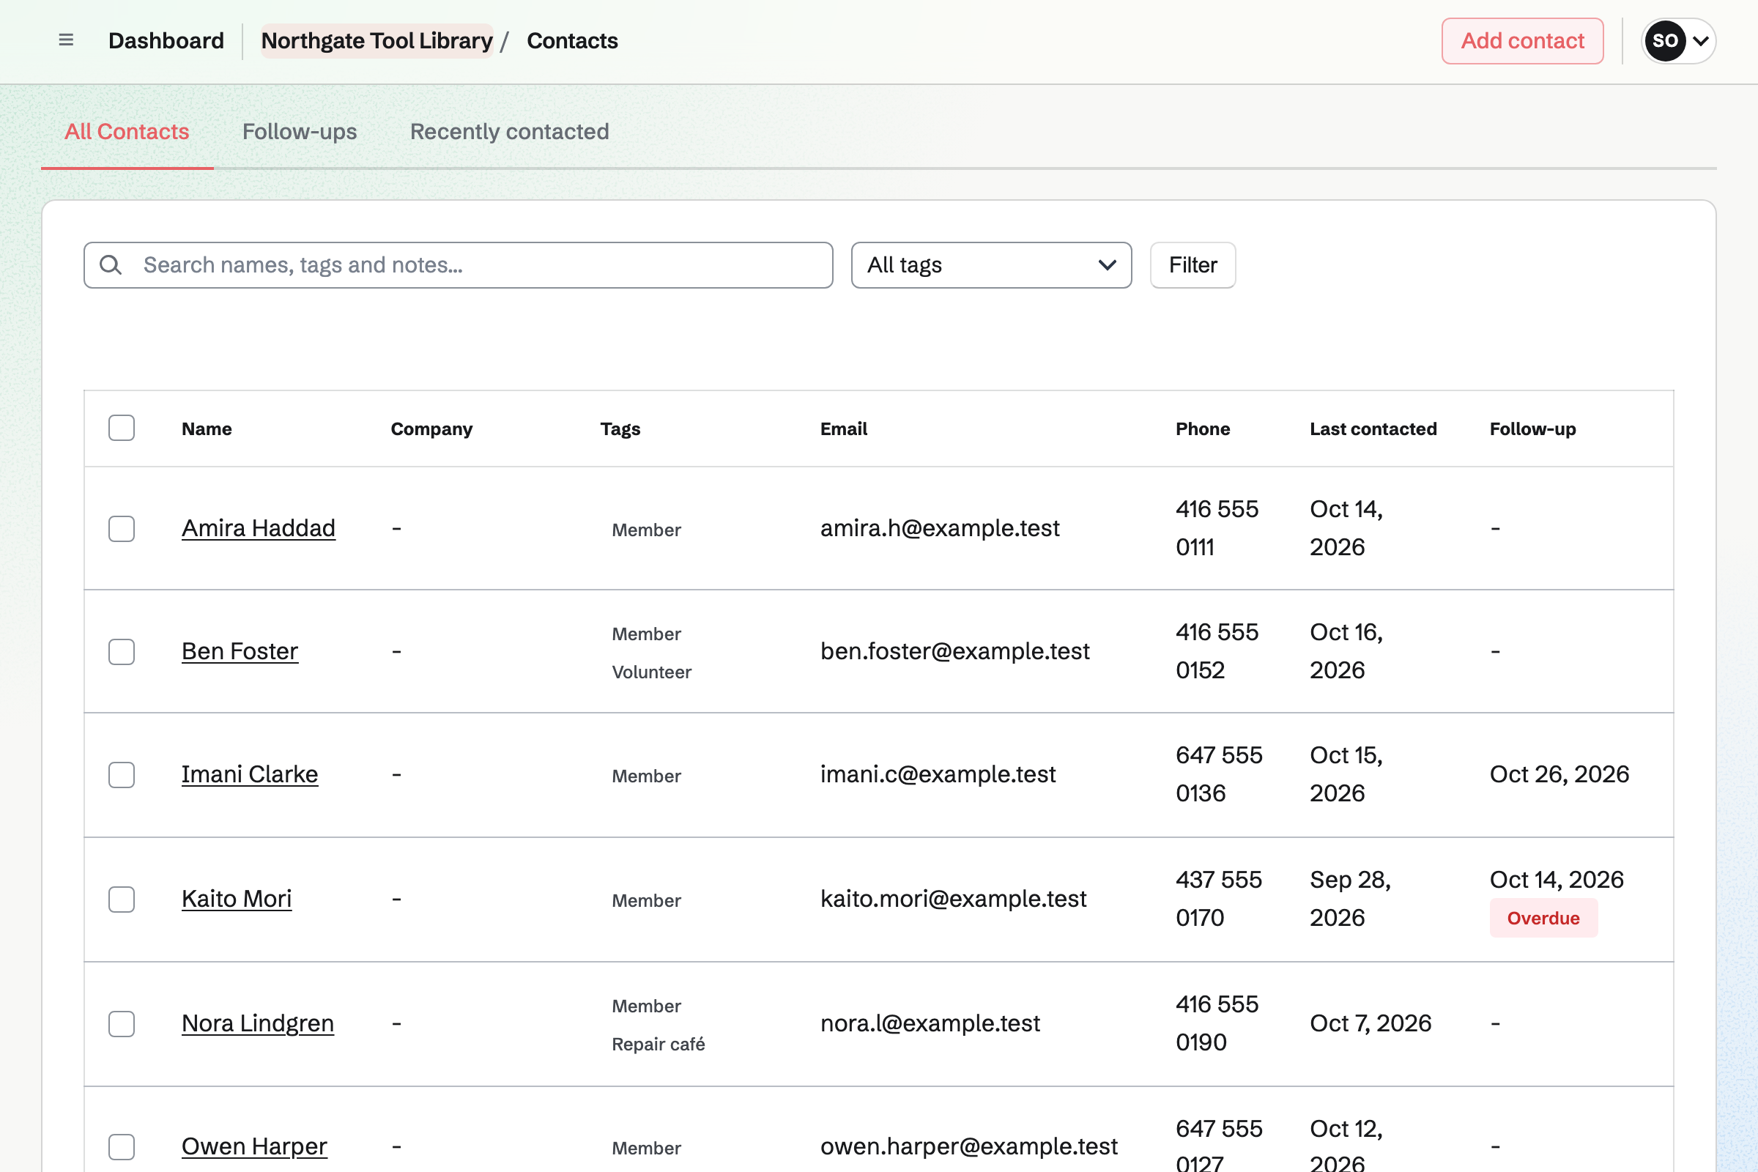1758x1172 pixels.
Task: Click the Repair café tag
Action: [659, 1045]
